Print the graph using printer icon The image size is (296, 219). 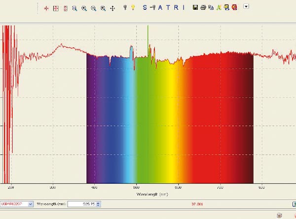click(203, 8)
